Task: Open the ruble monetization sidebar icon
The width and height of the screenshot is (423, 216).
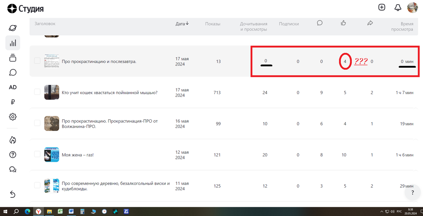Action: (13, 102)
